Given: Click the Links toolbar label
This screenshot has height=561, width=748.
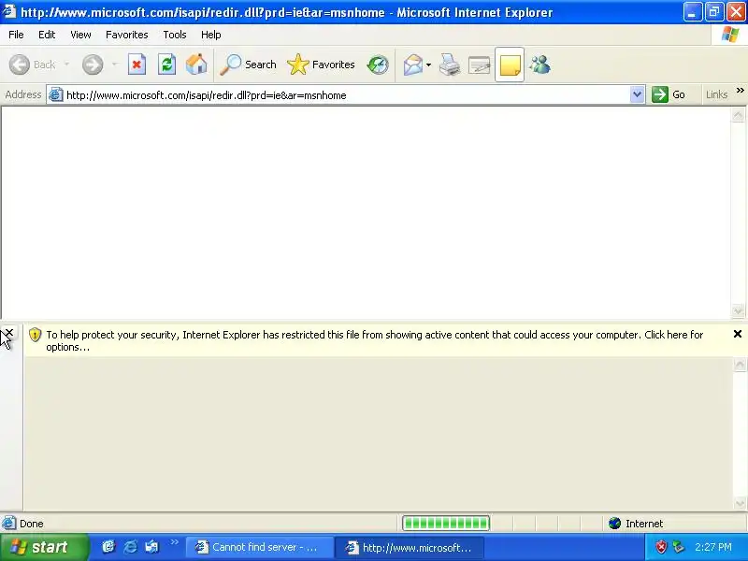Looking at the screenshot, I should click(716, 94).
